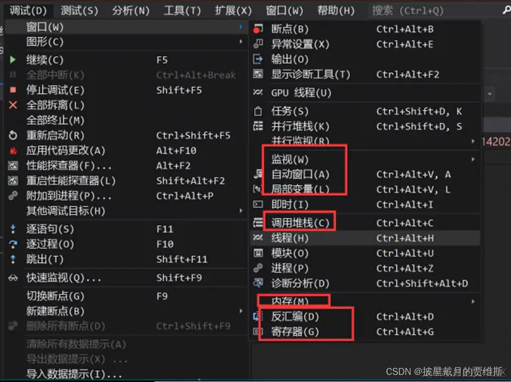Click the Diagnostic Analysis icon
Image resolution: width=511 pixels, height=382 pixels.
pyautogui.click(x=258, y=283)
